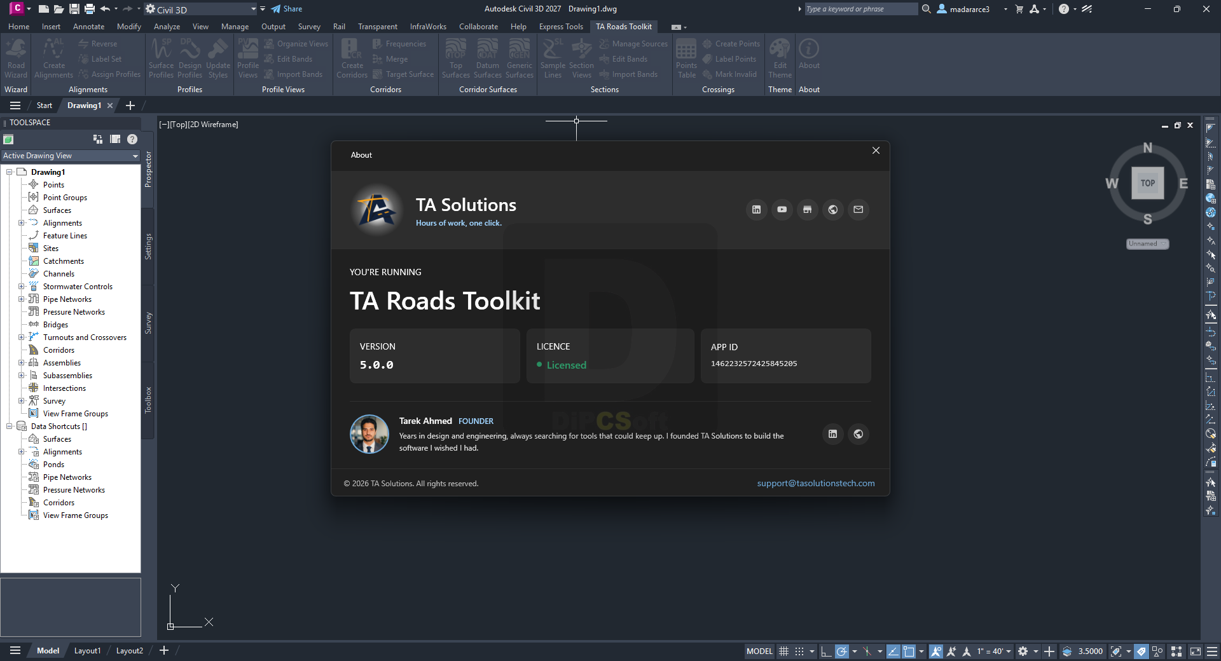Screen dimensions: 1221x661
Task: Click the New drawing icon in Quick Access toolbar
Action: pyautogui.click(x=43, y=9)
